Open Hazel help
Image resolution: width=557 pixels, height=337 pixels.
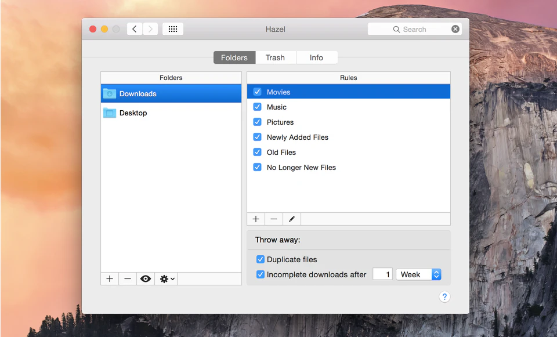pos(444,297)
